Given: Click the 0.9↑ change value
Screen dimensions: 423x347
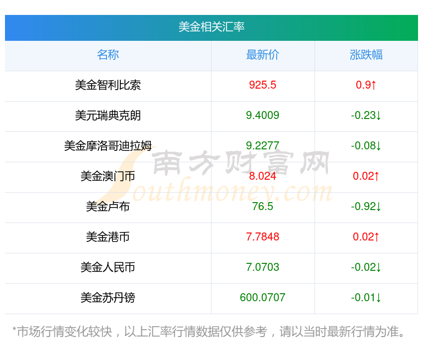Looking at the screenshot, I should (x=366, y=85).
